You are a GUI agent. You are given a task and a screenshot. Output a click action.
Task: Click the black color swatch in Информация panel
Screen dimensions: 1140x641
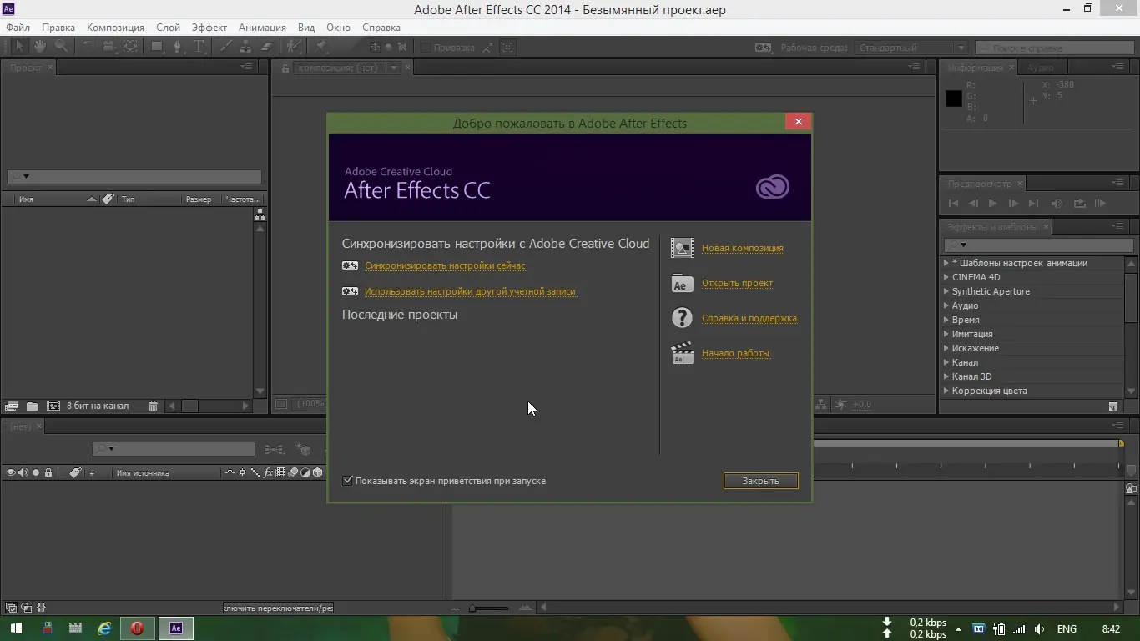point(953,98)
